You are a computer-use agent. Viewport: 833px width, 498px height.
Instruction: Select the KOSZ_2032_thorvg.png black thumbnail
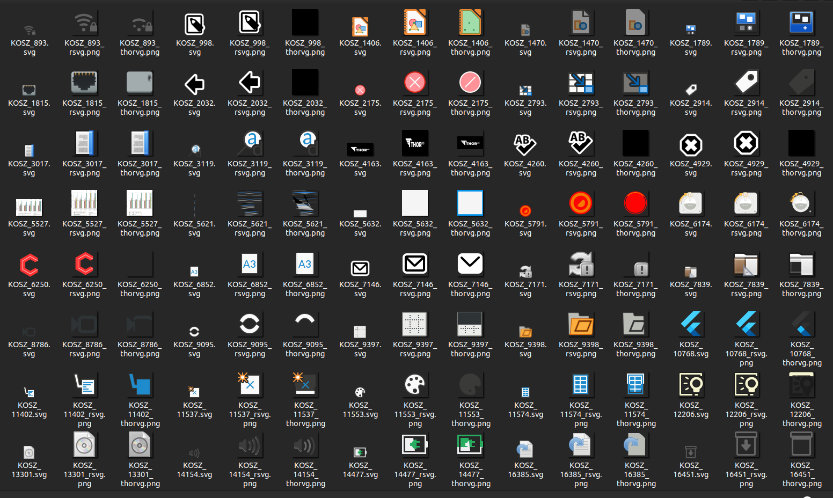coord(305,83)
